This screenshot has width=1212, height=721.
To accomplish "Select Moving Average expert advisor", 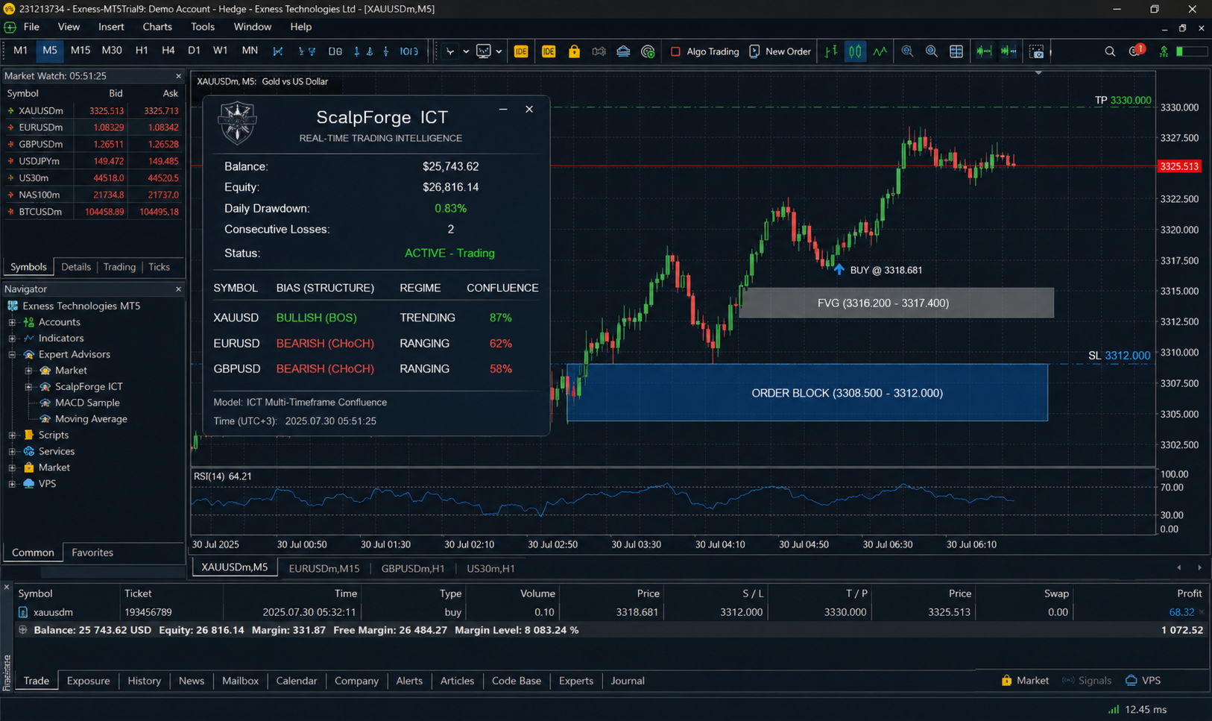I will pos(91,419).
